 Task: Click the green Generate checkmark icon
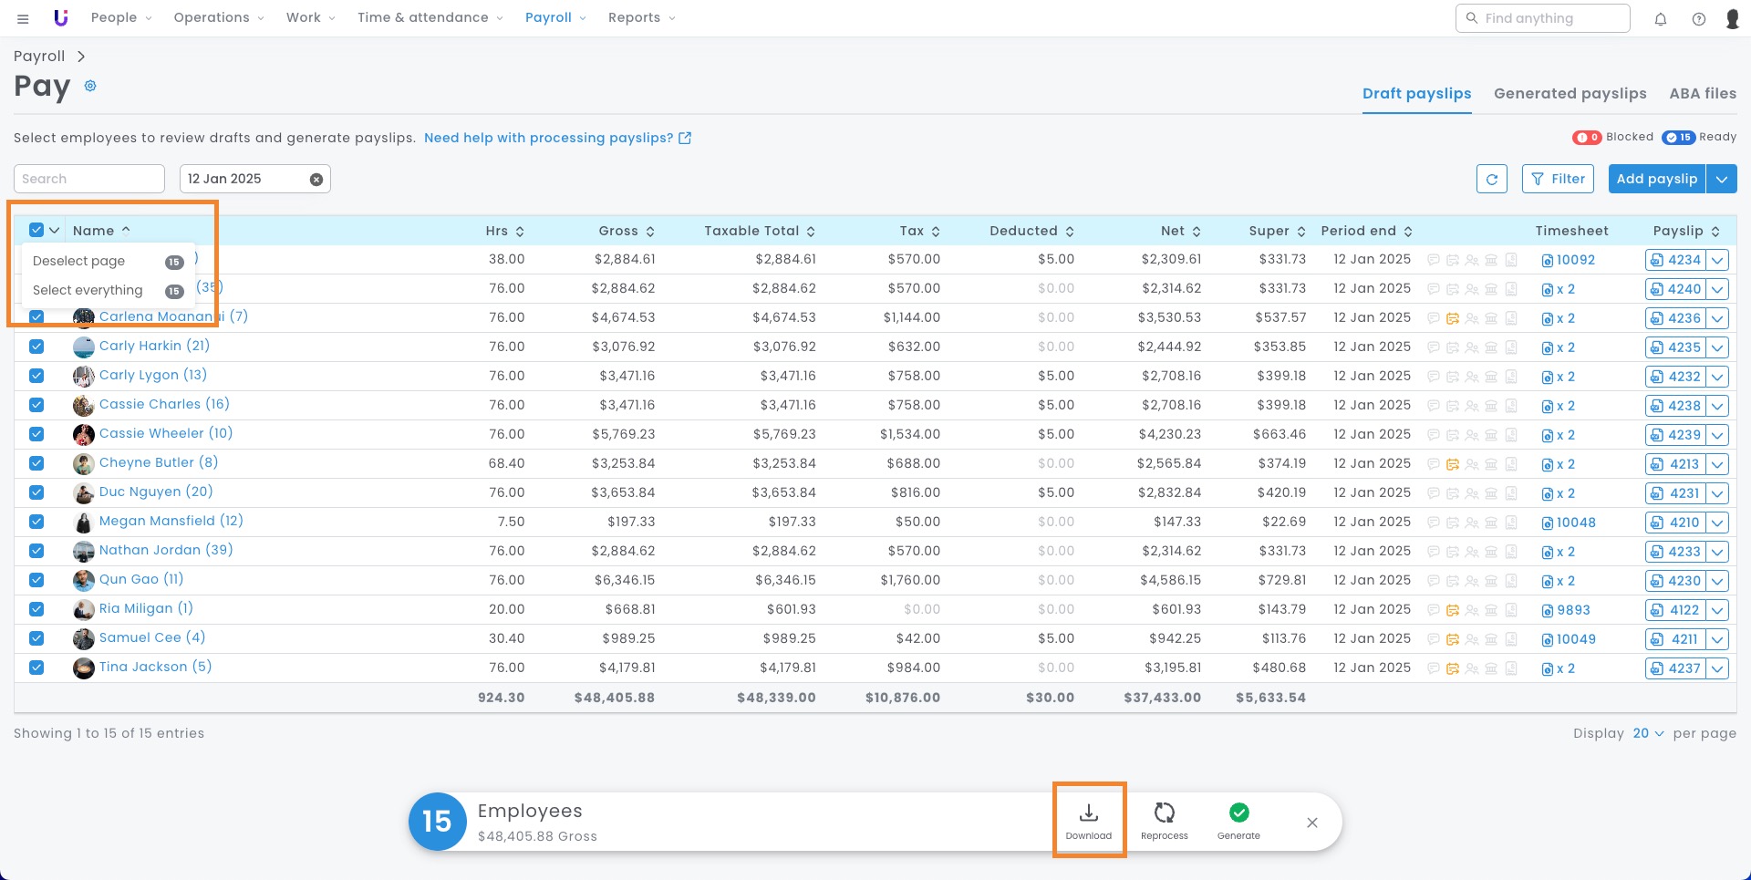[x=1238, y=813]
